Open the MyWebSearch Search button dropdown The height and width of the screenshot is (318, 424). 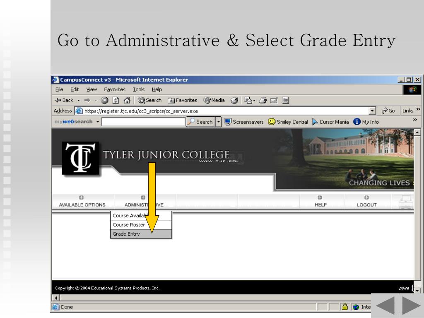click(219, 122)
